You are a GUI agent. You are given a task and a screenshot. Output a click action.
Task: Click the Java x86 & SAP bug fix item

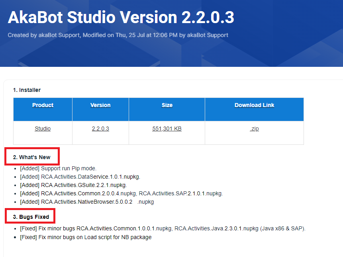click(x=163, y=229)
